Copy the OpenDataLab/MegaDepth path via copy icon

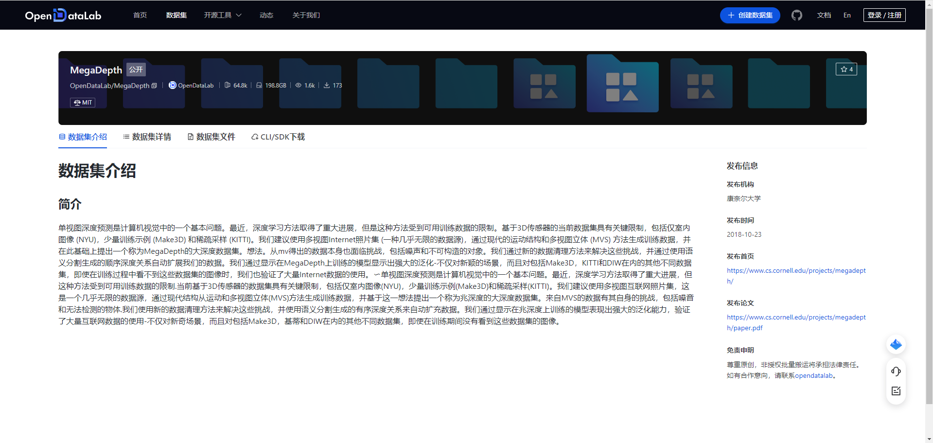click(154, 86)
